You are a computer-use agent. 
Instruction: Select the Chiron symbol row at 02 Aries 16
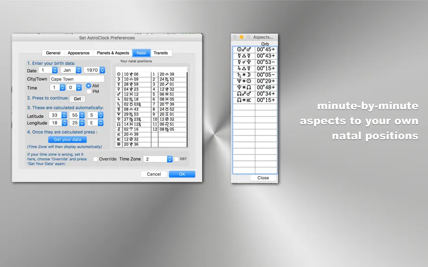pyautogui.click(x=133, y=129)
